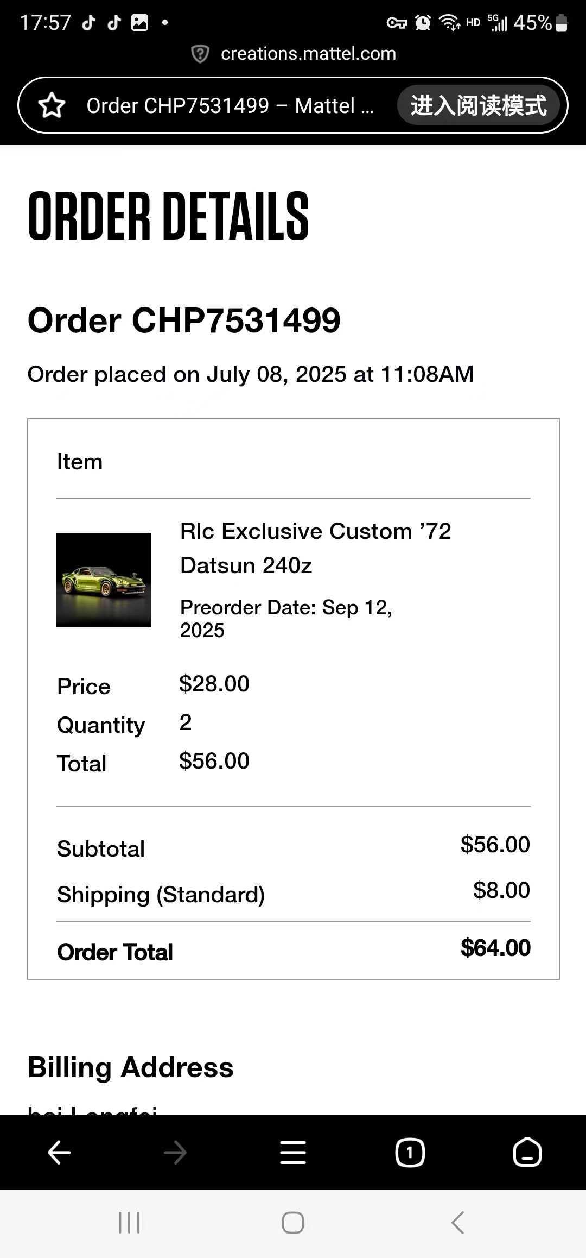Tap the Rlc Exclusive Custom '72 Datsun title
This screenshot has height=1258, width=586.
pyautogui.click(x=315, y=548)
